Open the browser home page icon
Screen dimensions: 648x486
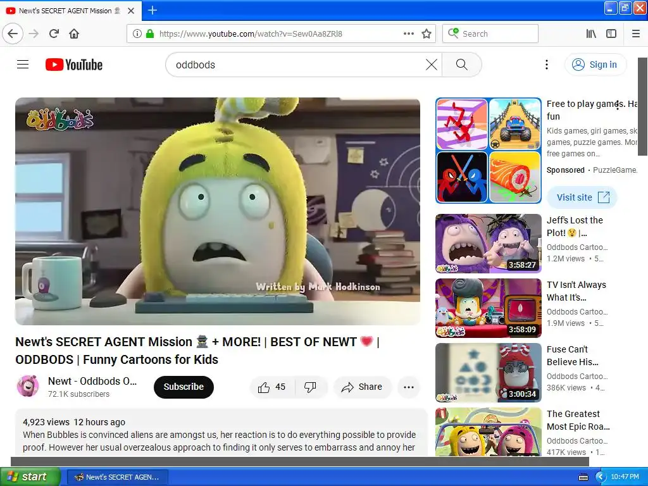(74, 34)
